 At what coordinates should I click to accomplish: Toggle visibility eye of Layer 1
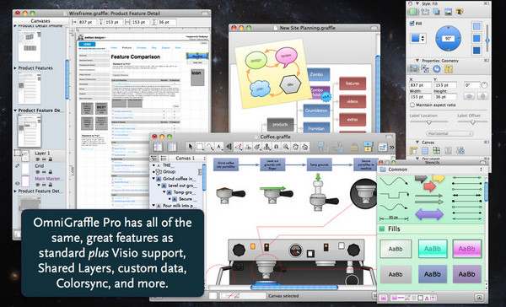(37, 159)
